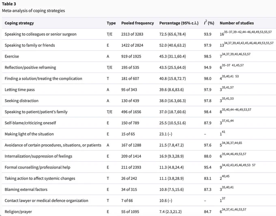Click 'Contact lawyer or medical defence organization'

tap(46, 201)
